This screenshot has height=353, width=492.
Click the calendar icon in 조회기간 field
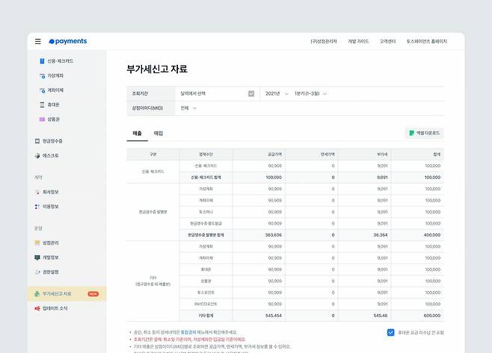(x=251, y=93)
